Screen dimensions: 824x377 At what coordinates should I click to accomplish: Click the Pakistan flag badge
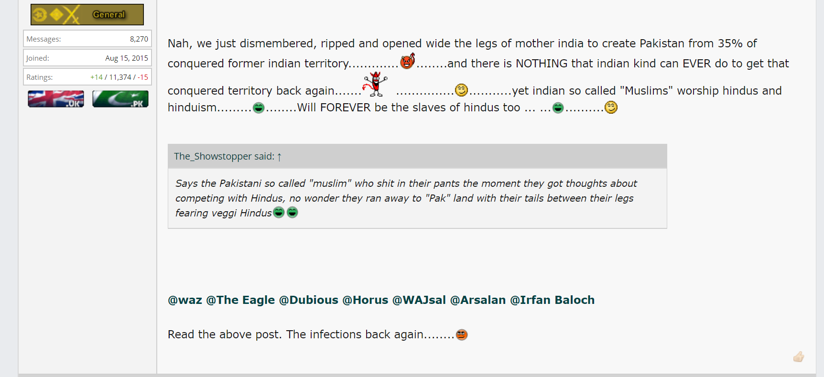(x=120, y=99)
